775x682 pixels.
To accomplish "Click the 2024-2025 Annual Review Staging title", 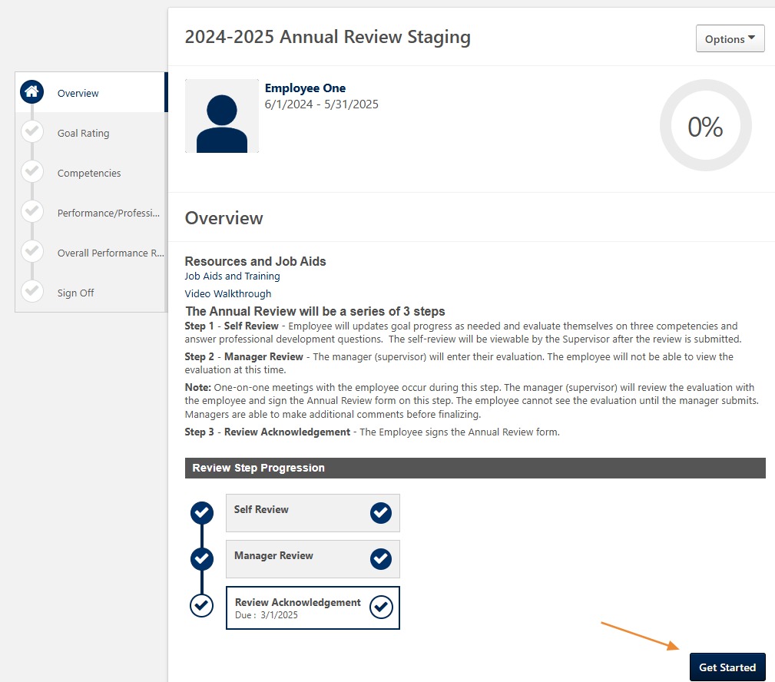I will pyautogui.click(x=327, y=37).
